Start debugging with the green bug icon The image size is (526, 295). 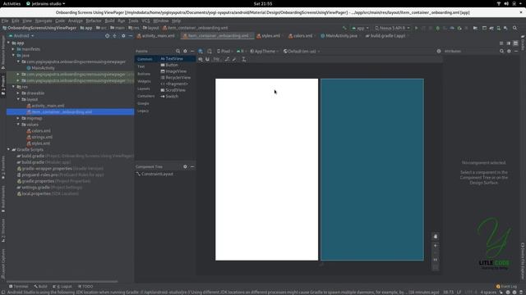pyautogui.click(x=437, y=28)
